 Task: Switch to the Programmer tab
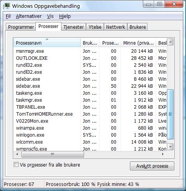tap(21, 27)
